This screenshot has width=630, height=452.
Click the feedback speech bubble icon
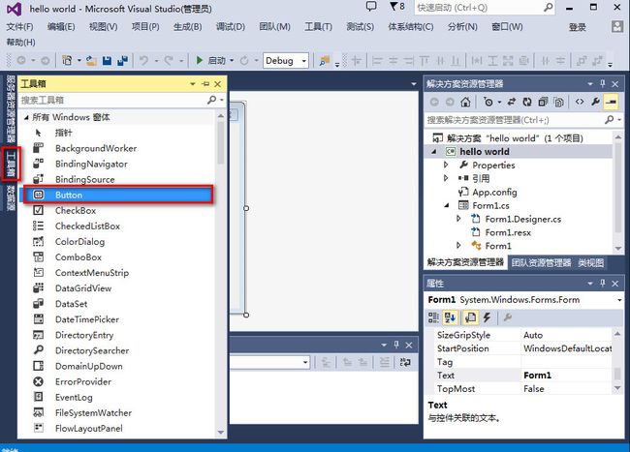[371, 7]
